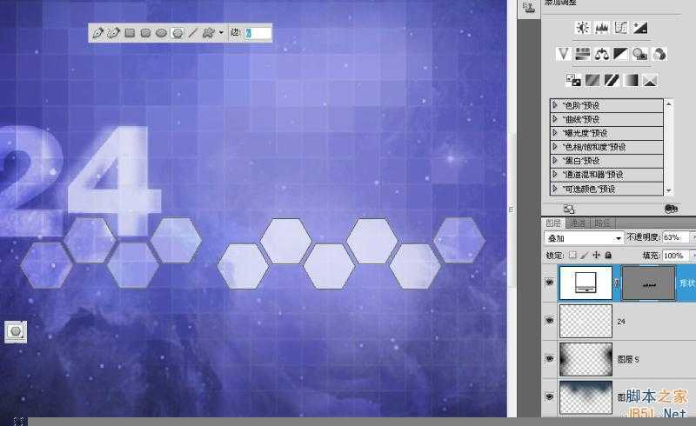Expand the 黑白 presets group
Image resolution: width=696 pixels, height=426 pixels.
(x=555, y=160)
